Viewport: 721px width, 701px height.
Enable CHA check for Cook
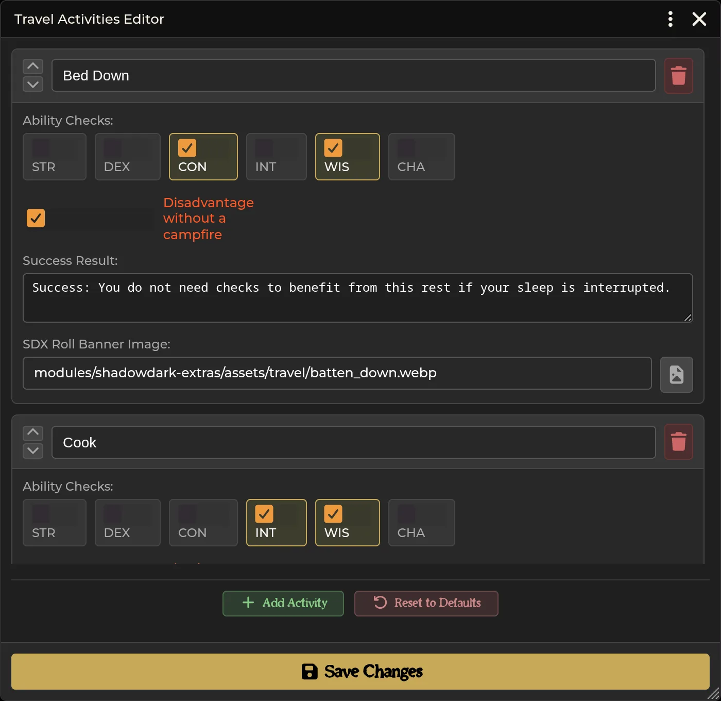tap(422, 523)
